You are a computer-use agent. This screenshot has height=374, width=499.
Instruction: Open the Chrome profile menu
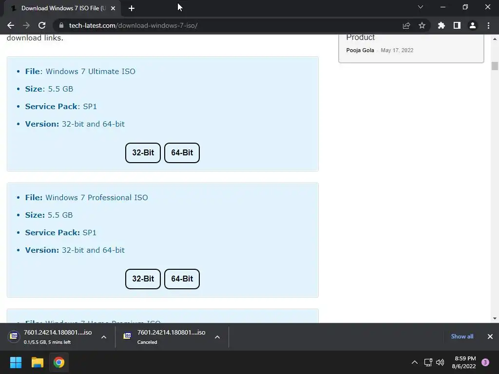(x=473, y=25)
